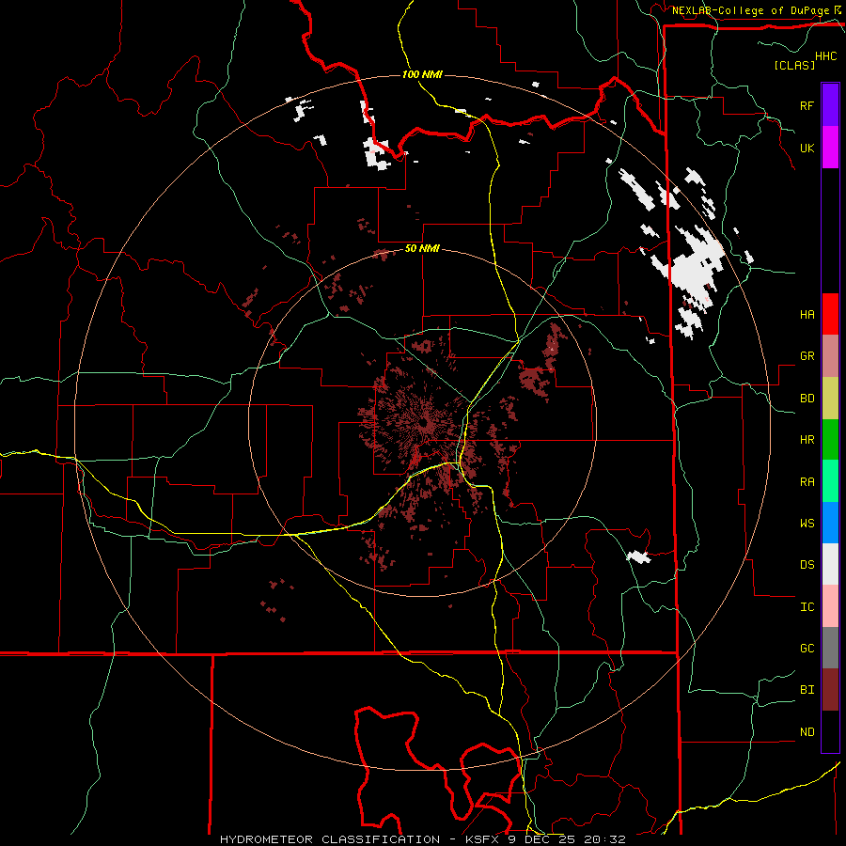Screen dimensions: 846x846
Task: Click the 'GR' legend label
Action: 807,356
